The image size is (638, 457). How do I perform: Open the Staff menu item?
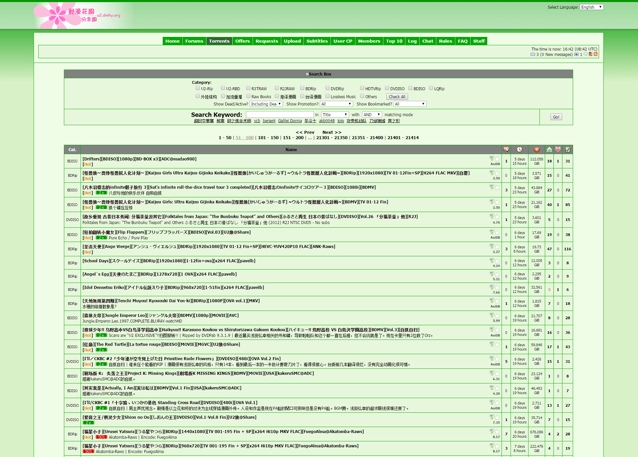479,41
